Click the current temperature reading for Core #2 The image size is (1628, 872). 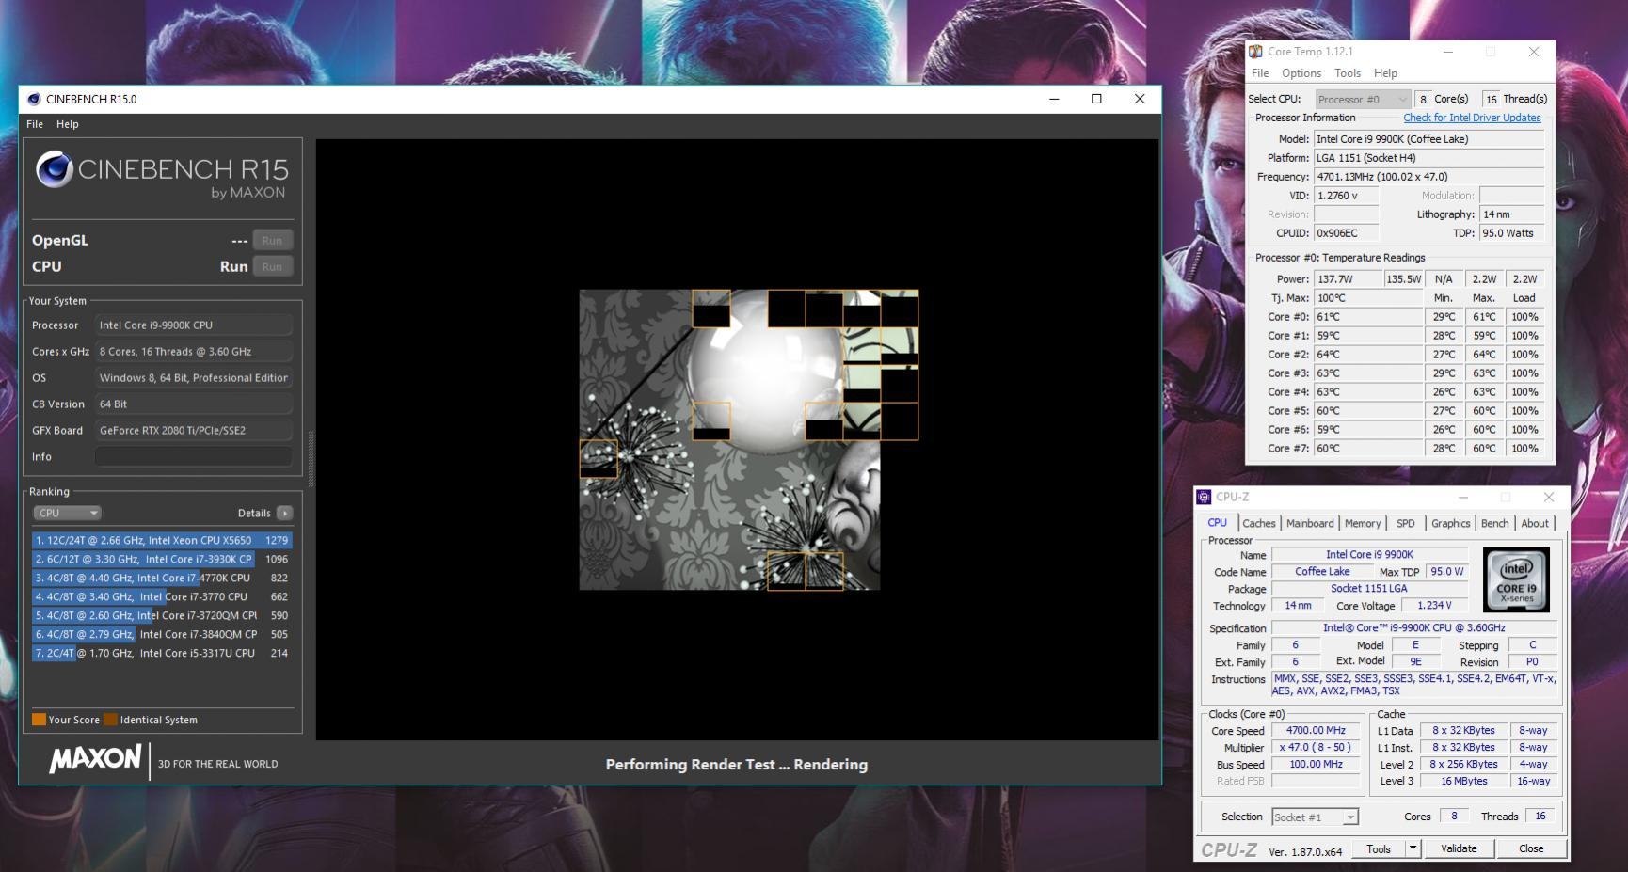(1369, 354)
